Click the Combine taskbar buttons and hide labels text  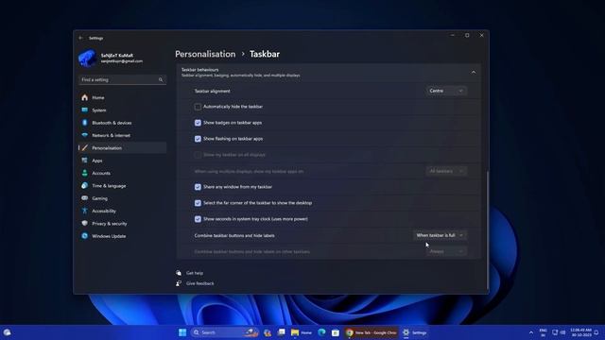tap(234, 235)
